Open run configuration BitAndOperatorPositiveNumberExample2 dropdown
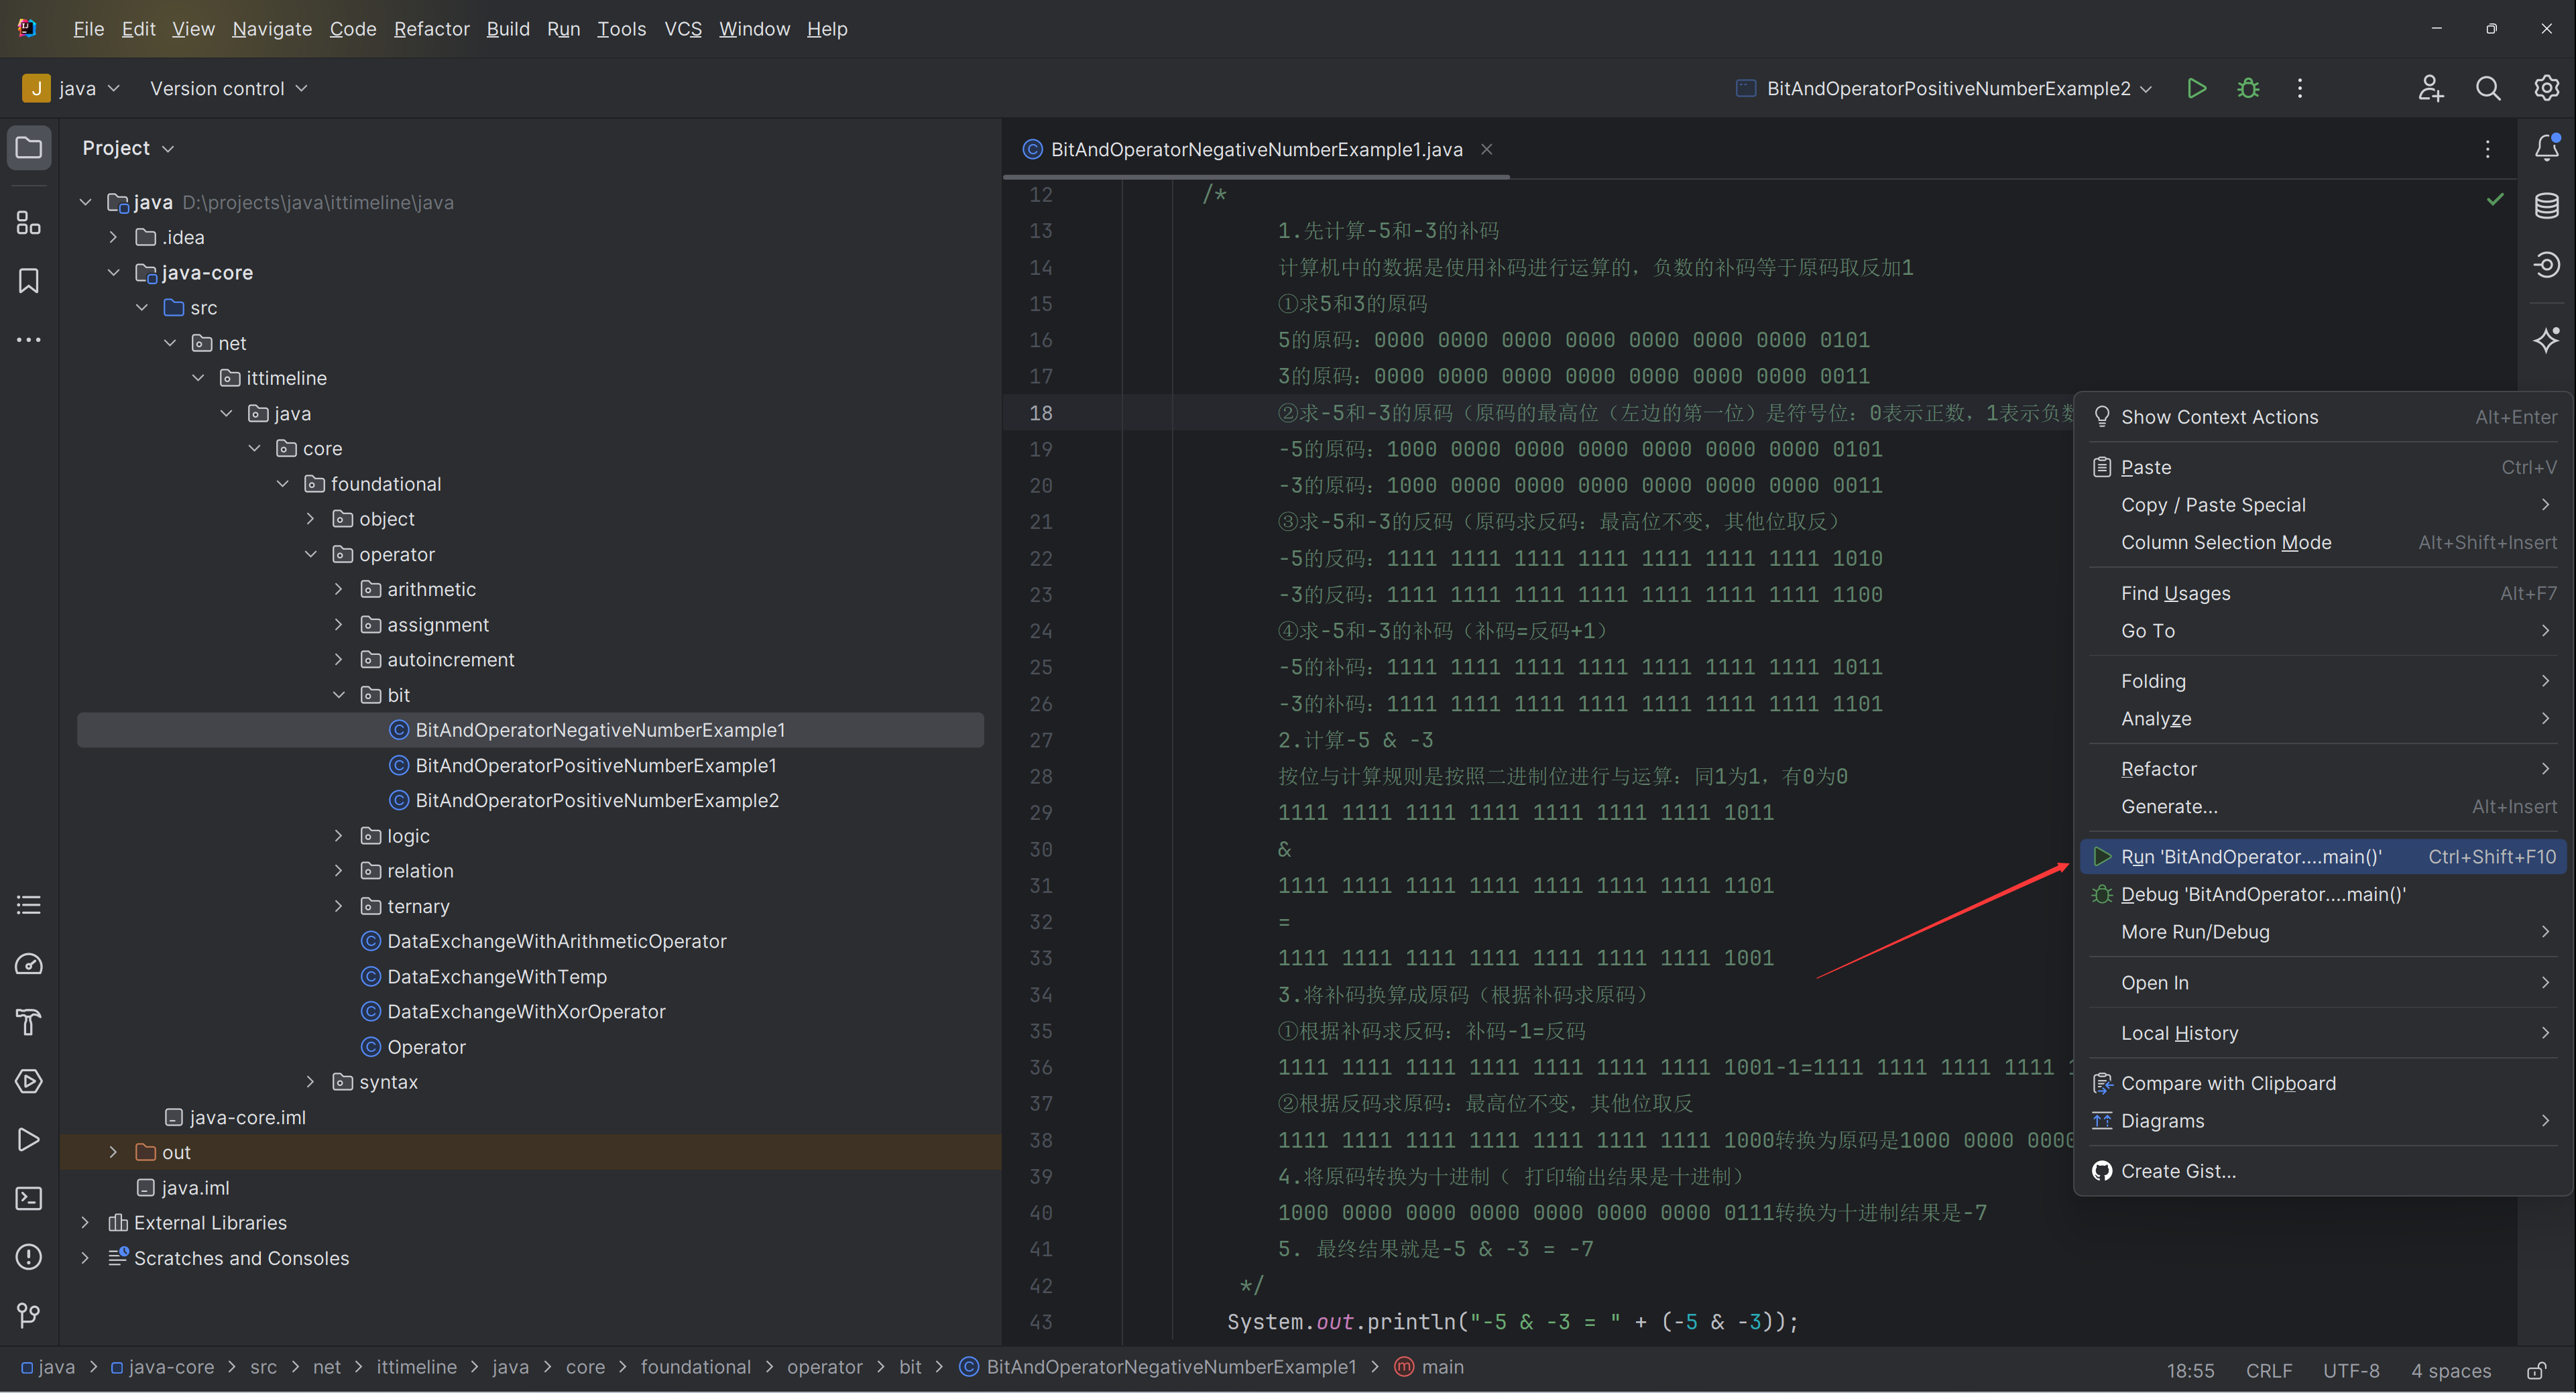The width and height of the screenshot is (2576, 1393). (1944, 88)
